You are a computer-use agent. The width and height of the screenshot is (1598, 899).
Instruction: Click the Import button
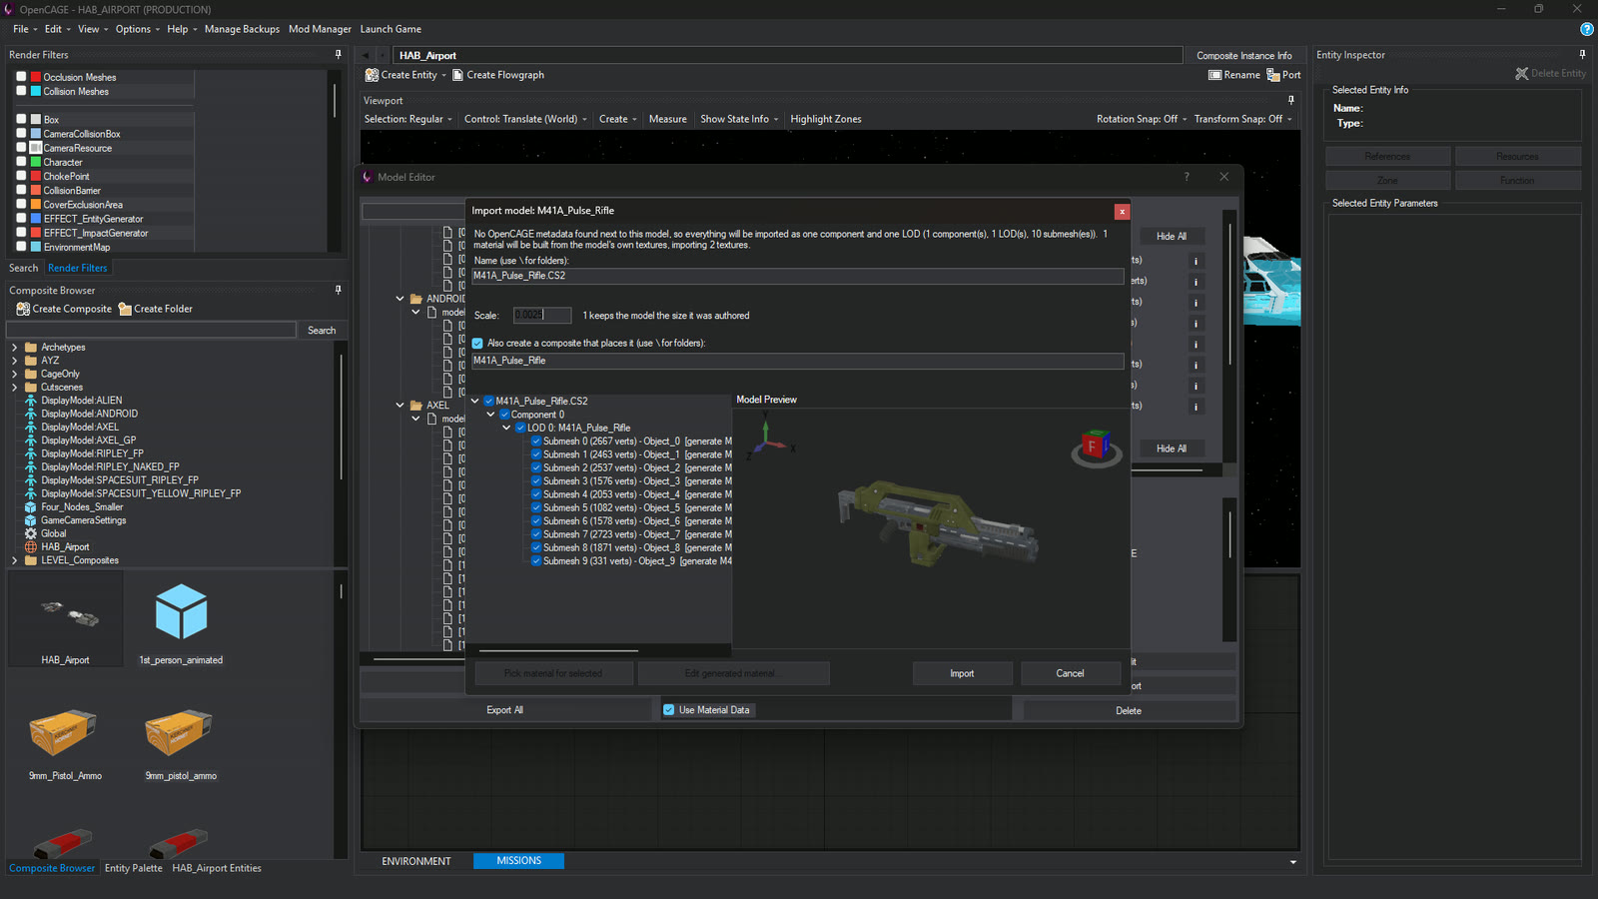click(962, 673)
